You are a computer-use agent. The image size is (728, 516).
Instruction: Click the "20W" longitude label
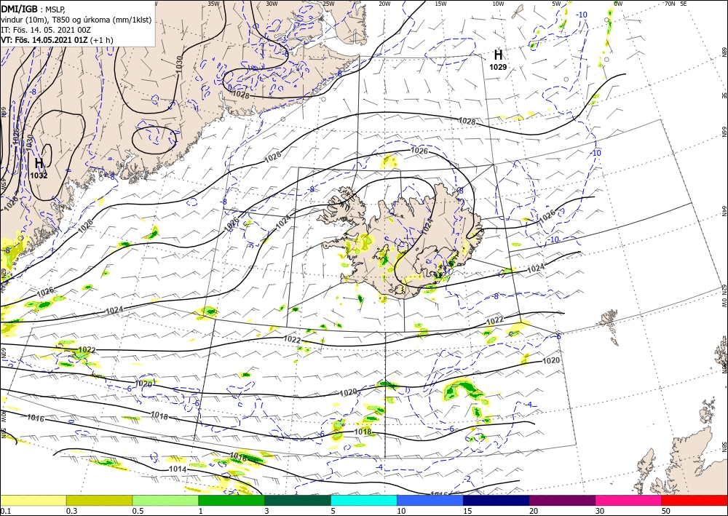pos(384,3)
